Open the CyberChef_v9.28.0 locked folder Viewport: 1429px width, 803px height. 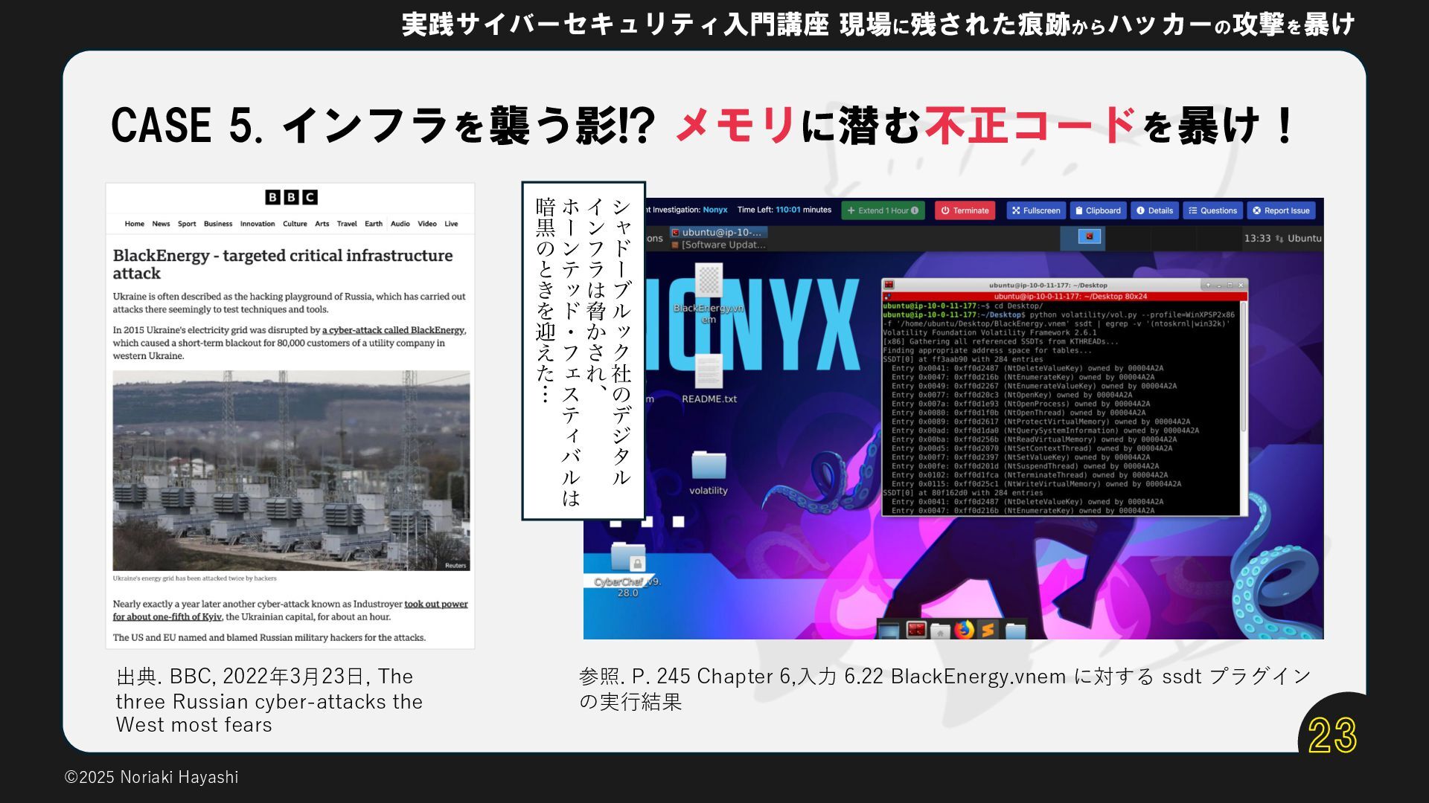[x=627, y=558]
